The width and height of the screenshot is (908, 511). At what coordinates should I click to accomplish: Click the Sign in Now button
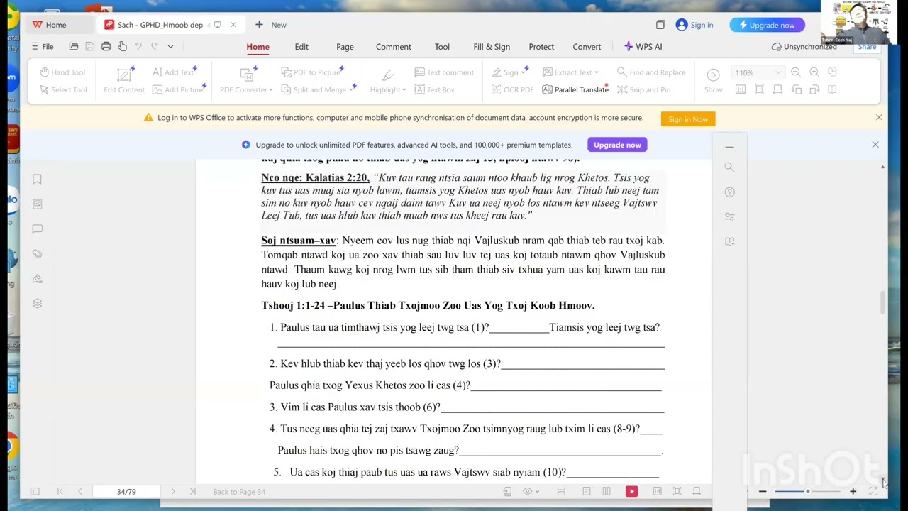[688, 119]
